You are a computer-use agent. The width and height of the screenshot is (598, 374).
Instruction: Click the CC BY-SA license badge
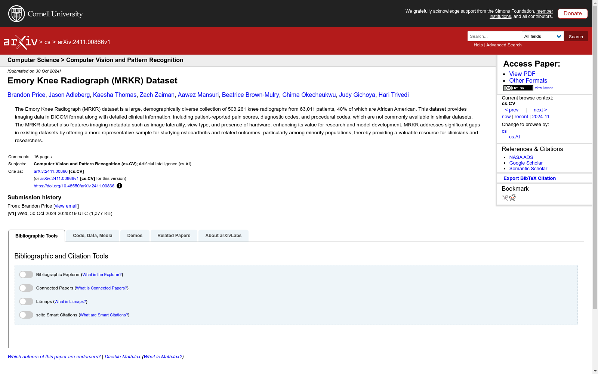(518, 88)
